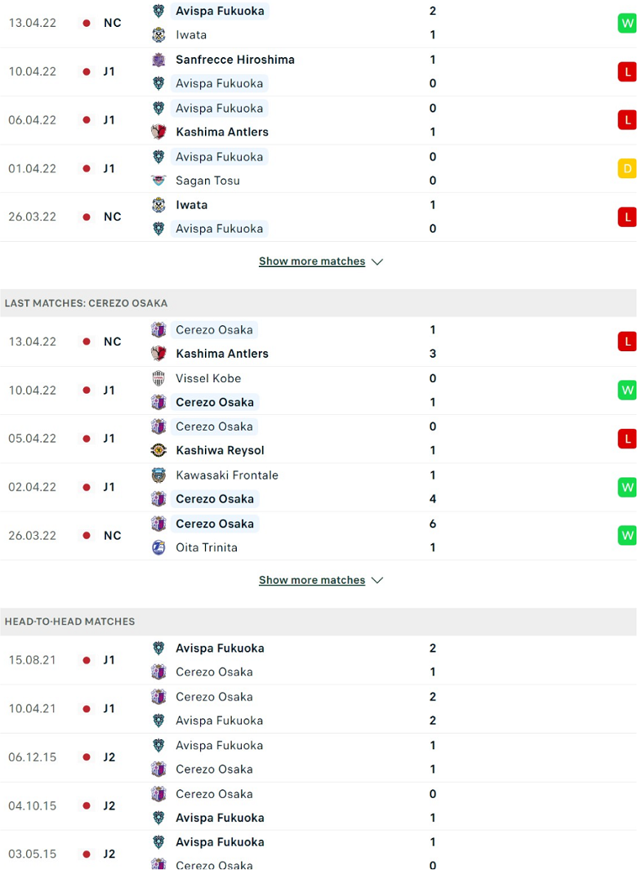Click the Iwata crest in 26.03.22 match
The height and width of the screenshot is (870, 637).
(x=158, y=205)
